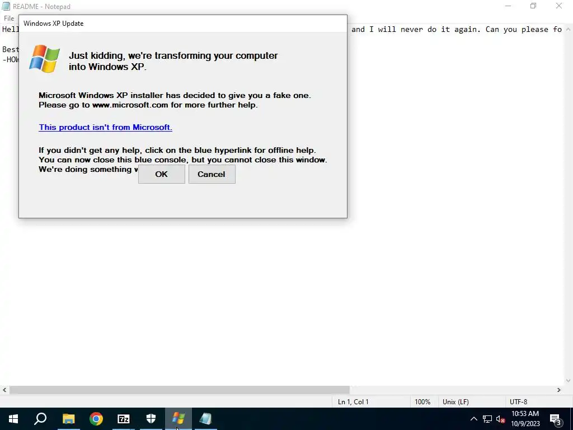Viewport: 573px width, 430px height.
Task: Open the 'This product isn't from Microsoft' link
Action: pyautogui.click(x=105, y=127)
